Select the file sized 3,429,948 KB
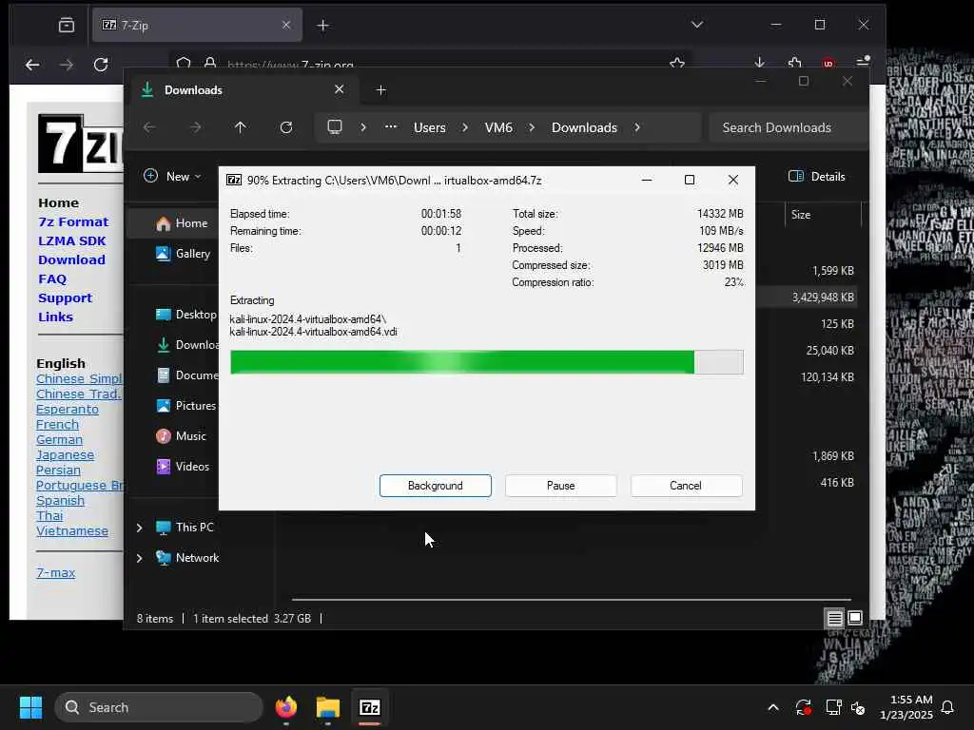The image size is (974, 730). [822, 298]
